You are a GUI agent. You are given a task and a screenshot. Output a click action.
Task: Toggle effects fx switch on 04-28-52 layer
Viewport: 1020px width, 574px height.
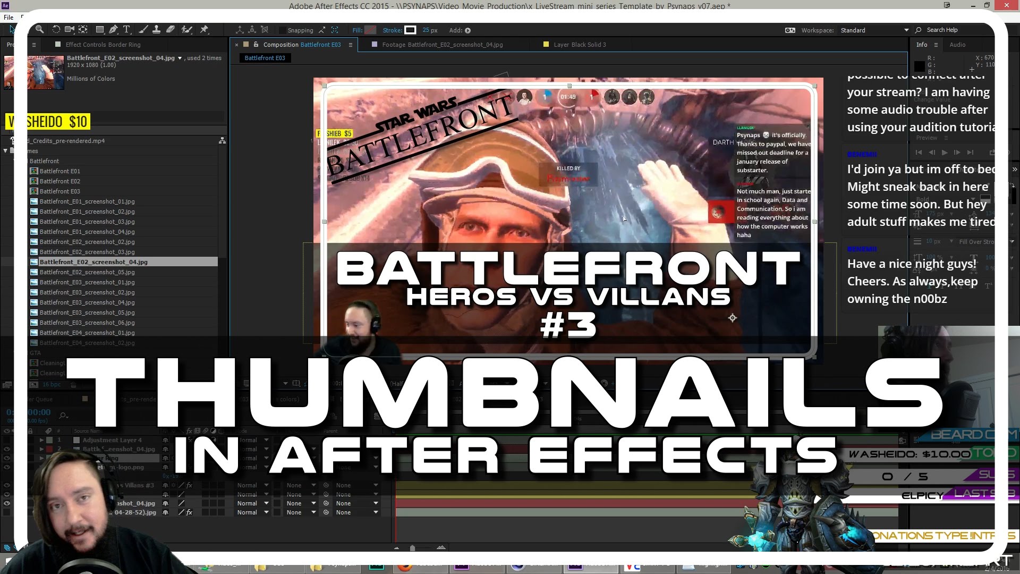coord(189,512)
